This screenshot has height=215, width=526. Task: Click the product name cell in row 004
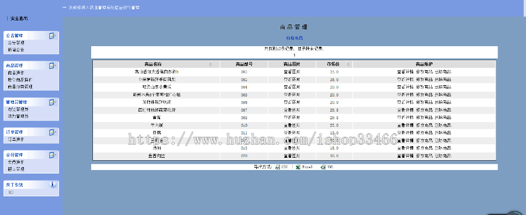[x=157, y=87]
